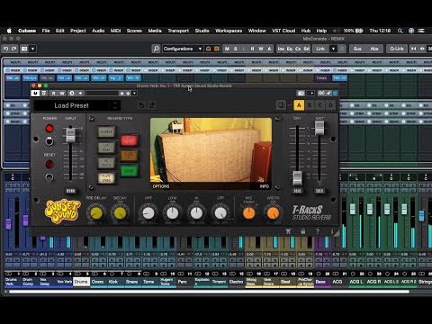Open the MixConsole search magnifier
This screenshot has height=324, width=432.
[x=156, y=49]
